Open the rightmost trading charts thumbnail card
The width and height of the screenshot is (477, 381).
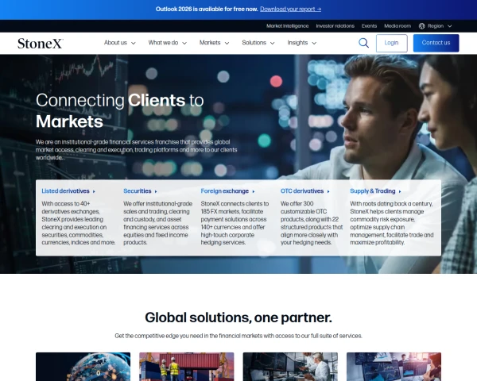point(394,367)
